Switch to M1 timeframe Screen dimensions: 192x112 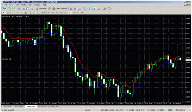[49, 13]
